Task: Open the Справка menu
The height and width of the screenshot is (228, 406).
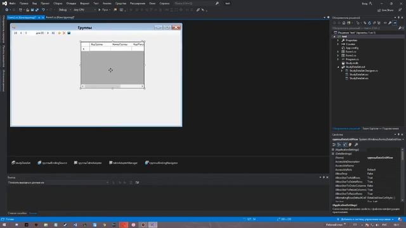Action: click(x=164, y=4)
